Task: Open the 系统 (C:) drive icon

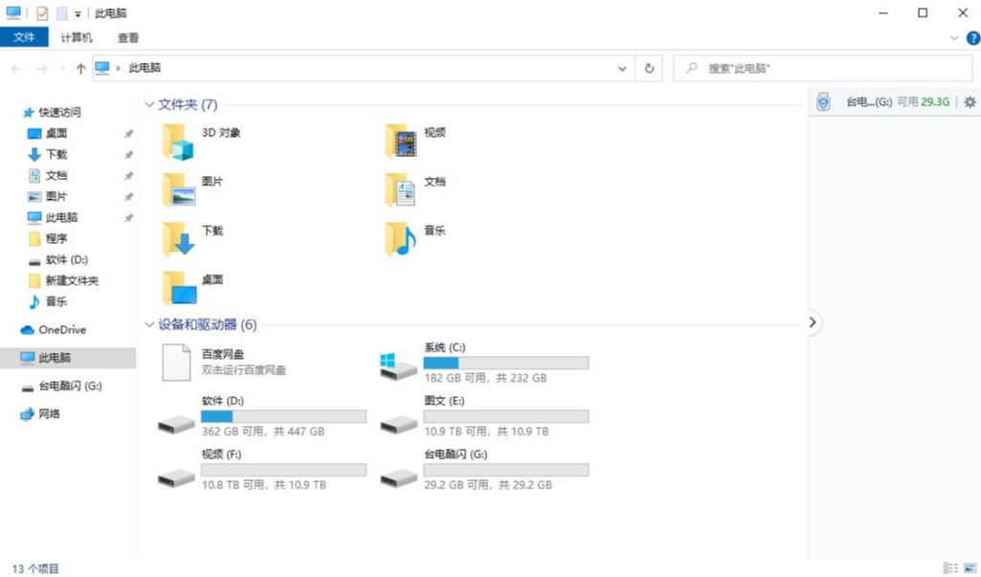Action: click(398, 364)
